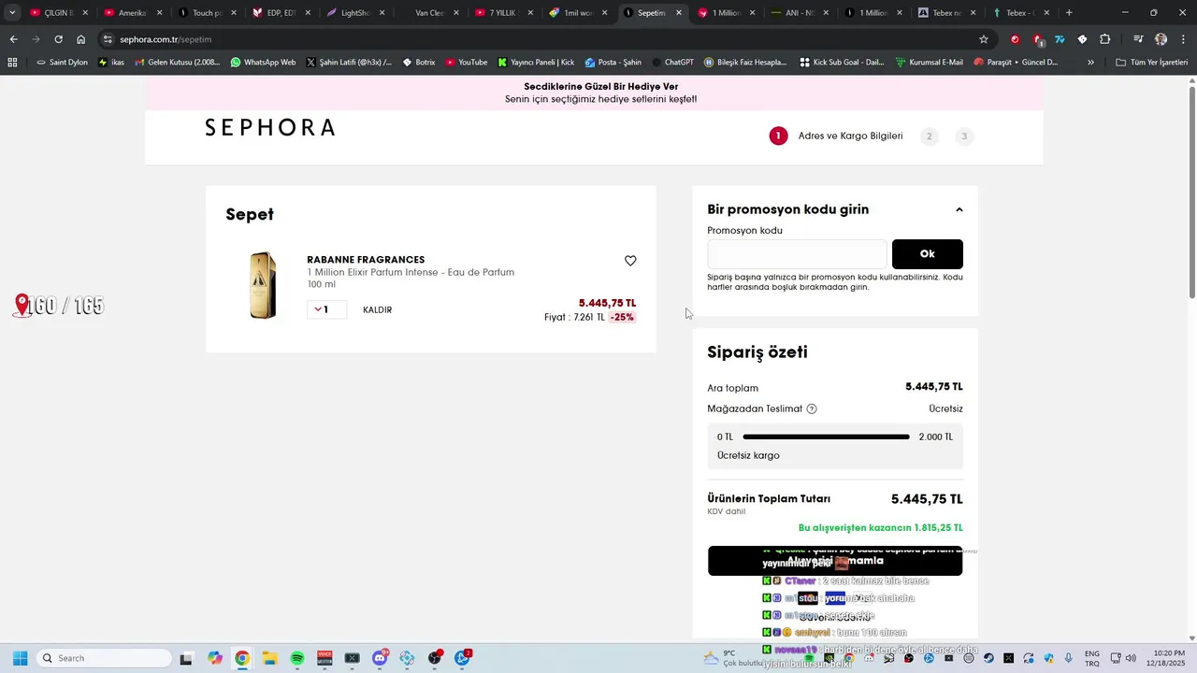This screenshot has width=1197, height=673.
Task: Click the Promosyon kodu input field
Action: [x=797, y=254]
